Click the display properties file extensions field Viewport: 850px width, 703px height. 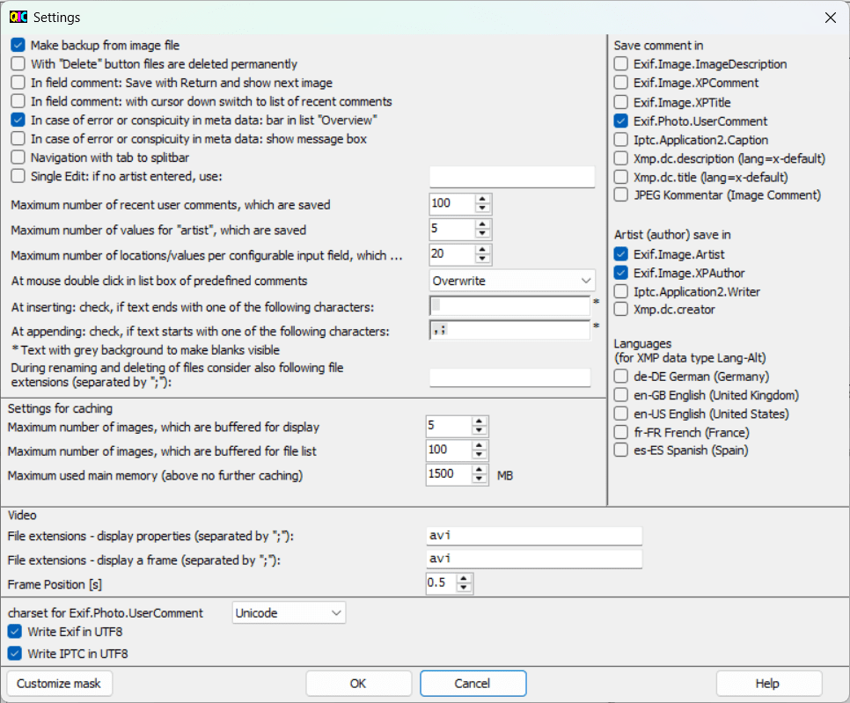533,536
